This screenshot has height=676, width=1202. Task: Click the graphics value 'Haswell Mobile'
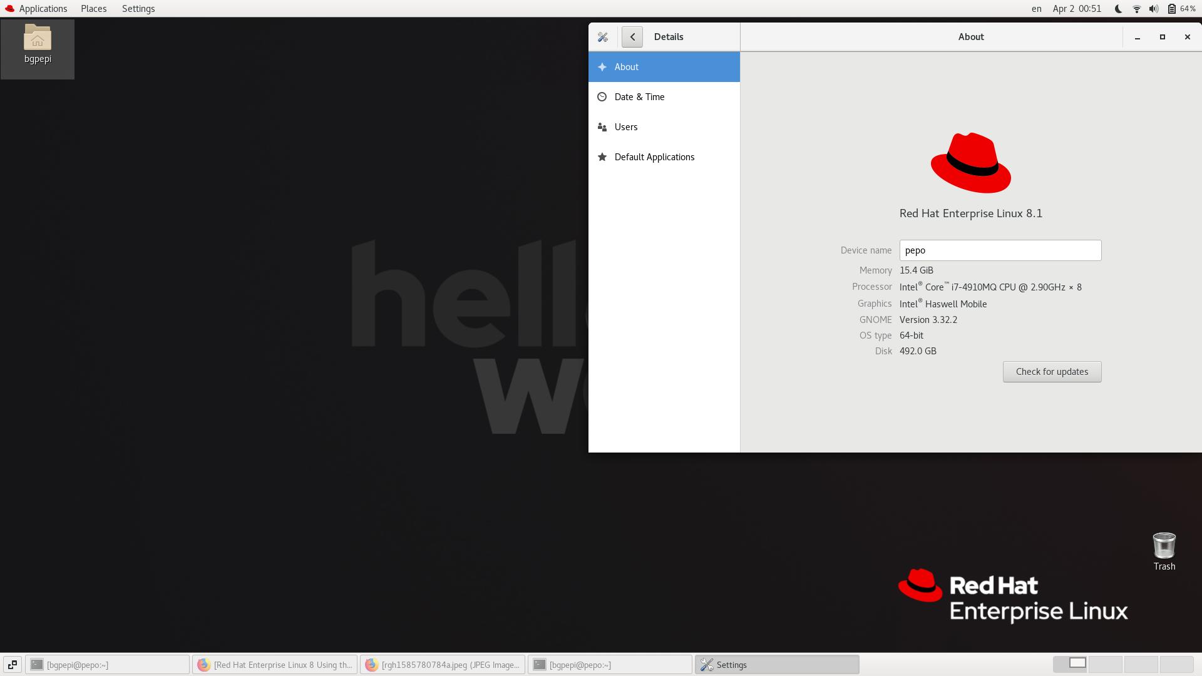point(956,304)
